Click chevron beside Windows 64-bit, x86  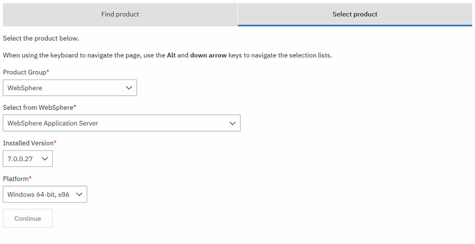[x=79, y=194]
